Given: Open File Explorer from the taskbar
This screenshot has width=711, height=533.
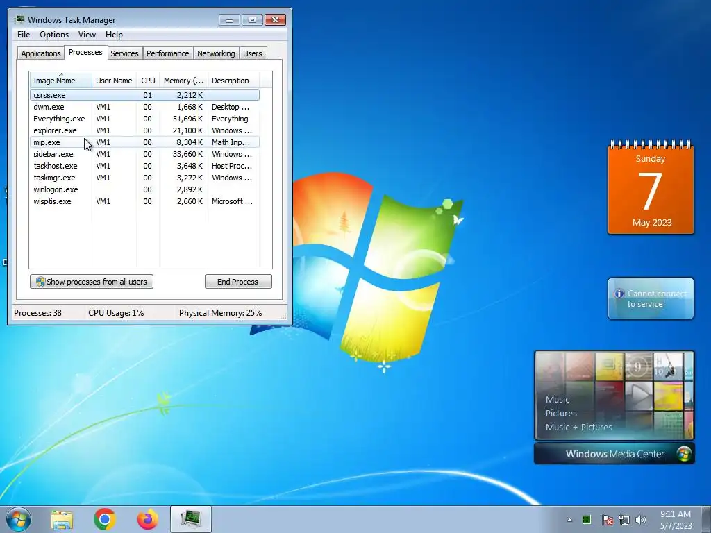Looking at the screenshot, I should click(x=62, y=519).
